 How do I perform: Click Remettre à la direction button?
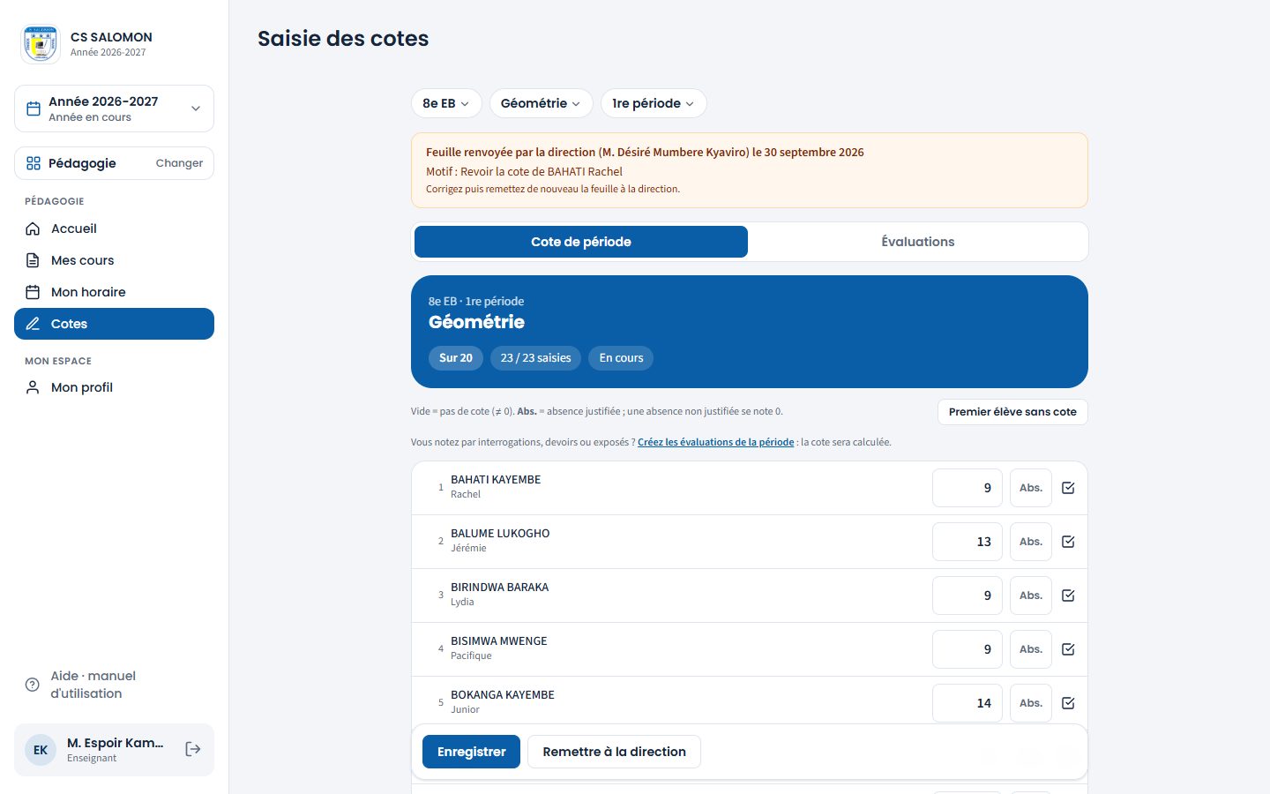[614, 752]
